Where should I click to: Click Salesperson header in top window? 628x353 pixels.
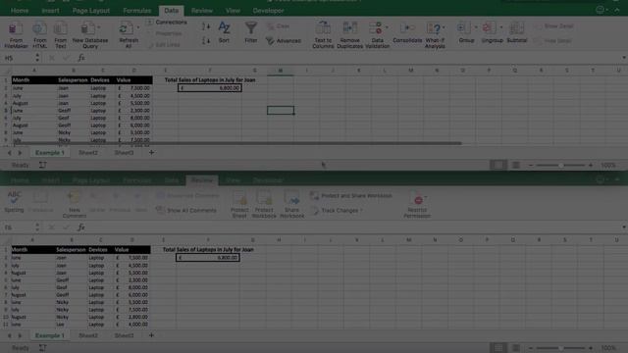pyautogui.click(x=73, y=80)
